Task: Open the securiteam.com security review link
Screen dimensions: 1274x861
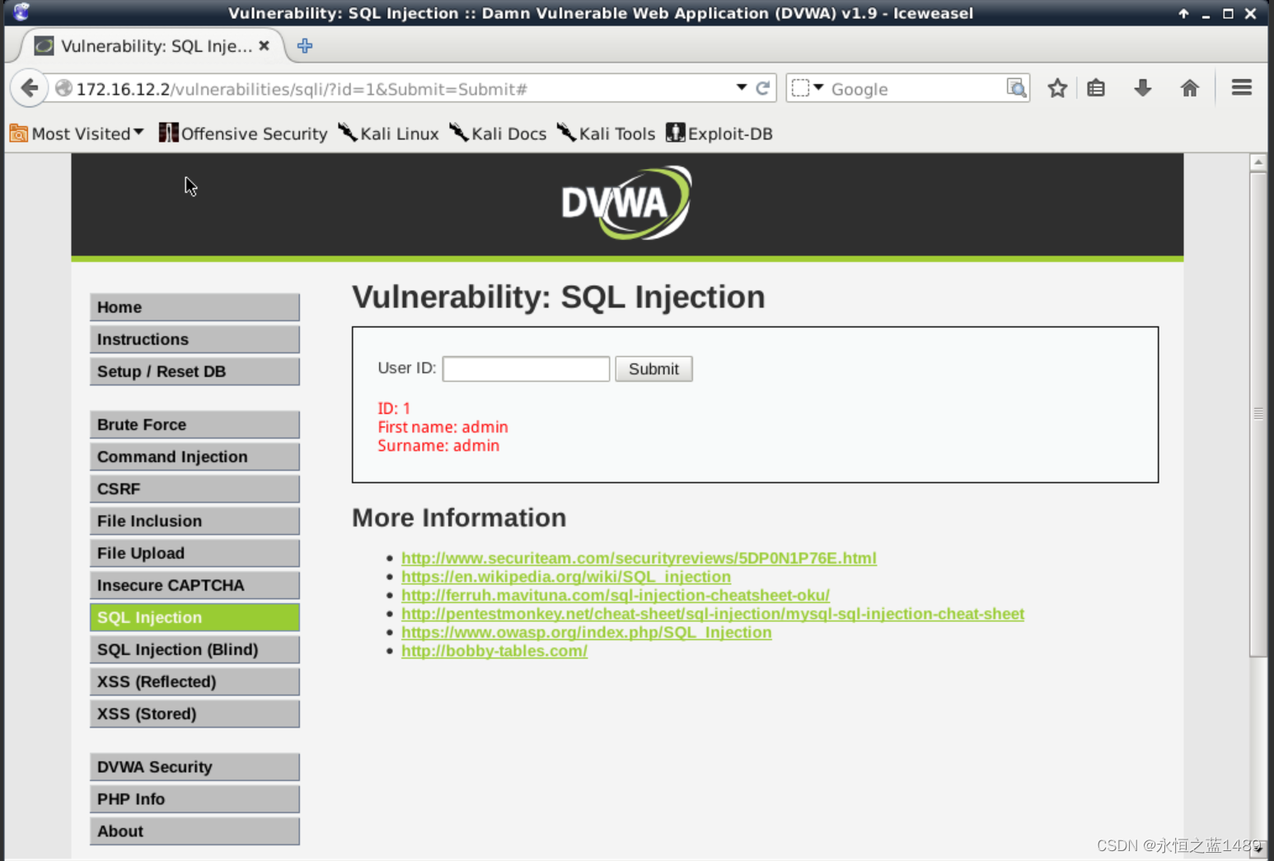Action: click(x=639, y=558)
